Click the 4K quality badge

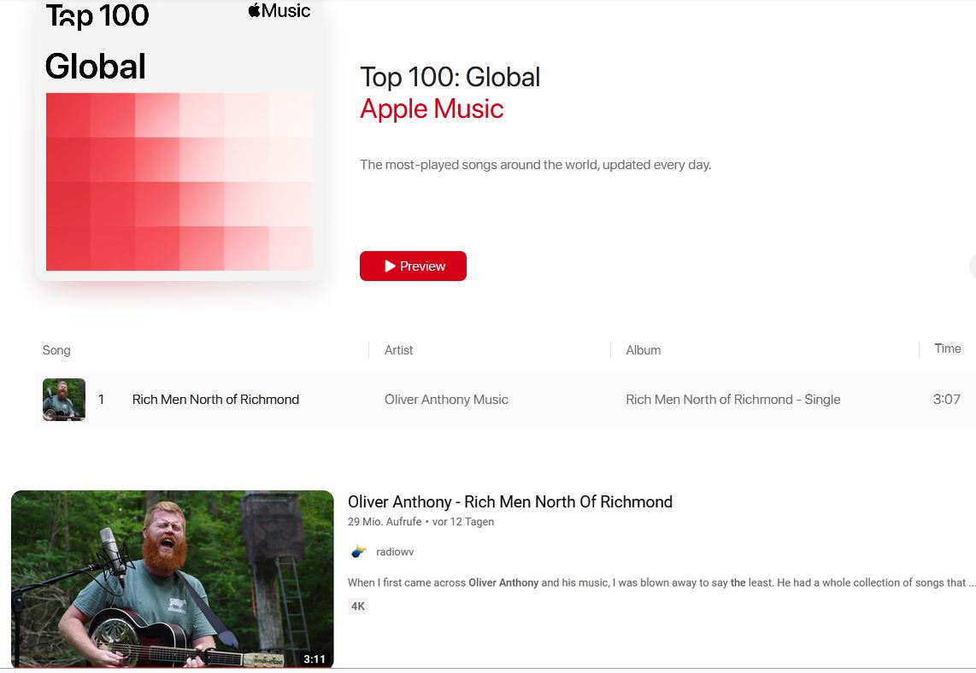358,606
